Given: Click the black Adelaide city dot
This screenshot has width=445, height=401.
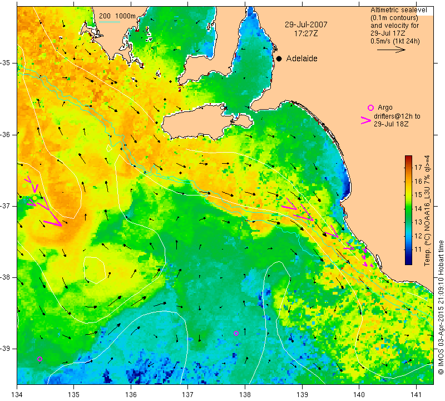Looking at the screenshot, I should tap(279, 58).
